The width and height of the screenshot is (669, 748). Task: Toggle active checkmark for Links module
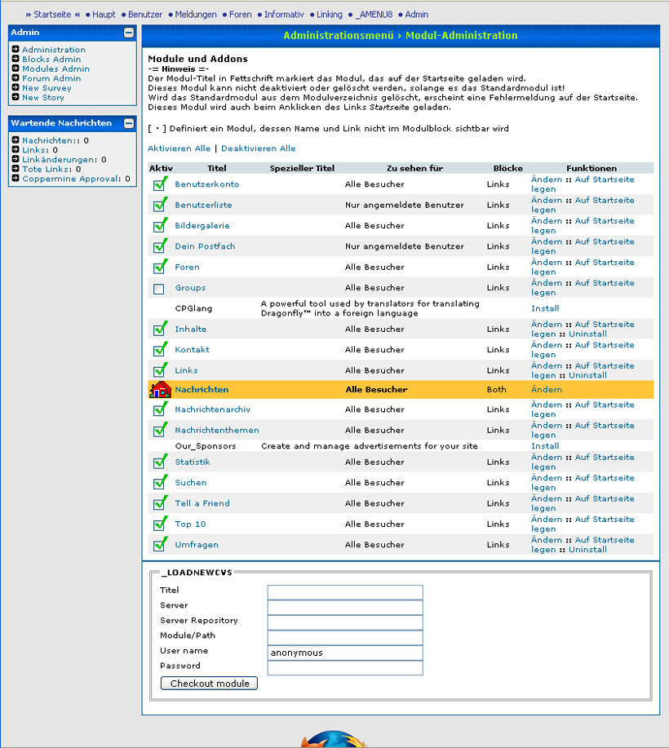[x=161, y=370]
